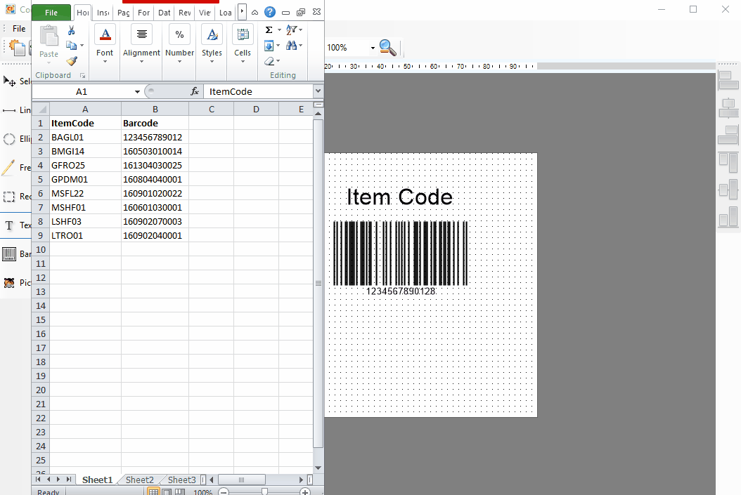The width and height of the screenshot is (741, 495).
Task: Open the Sheet3 worksheet tab
Action: tap(181, 480)
